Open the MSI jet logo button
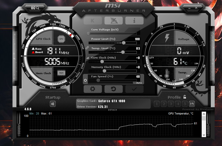This screenshot has height=146, width=222. pos(114,21)
